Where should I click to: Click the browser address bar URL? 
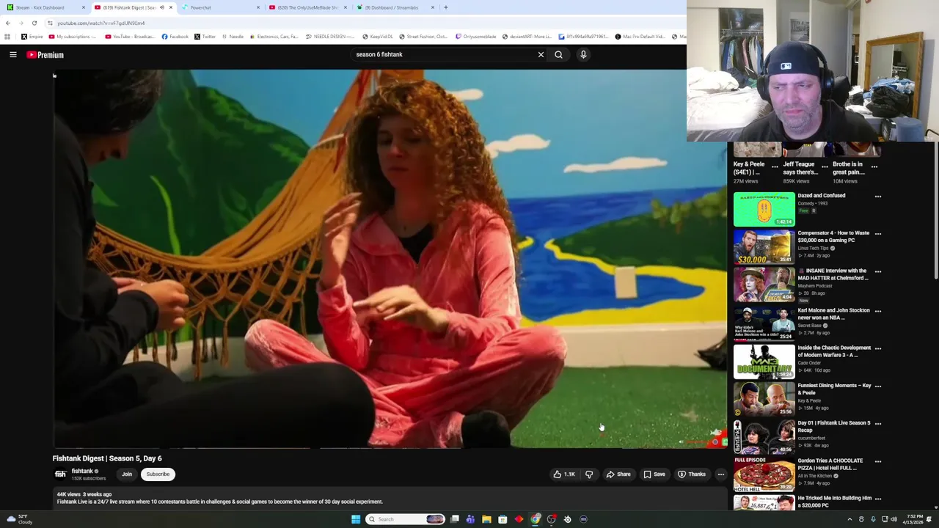coord(101,23)
